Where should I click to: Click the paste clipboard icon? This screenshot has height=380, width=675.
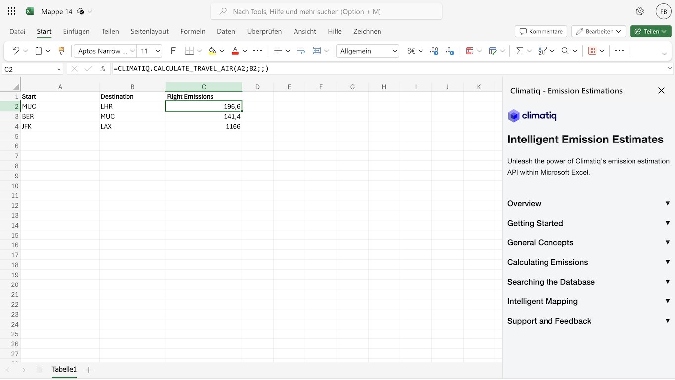tap(39, 51)
